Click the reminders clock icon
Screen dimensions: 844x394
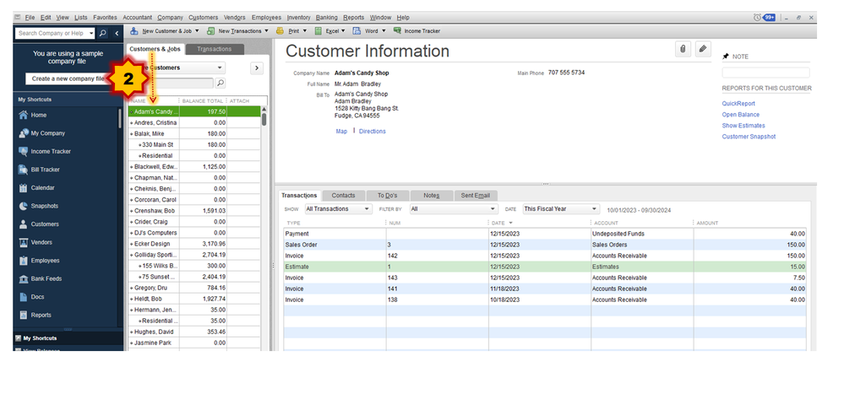[x=757, y=18]
